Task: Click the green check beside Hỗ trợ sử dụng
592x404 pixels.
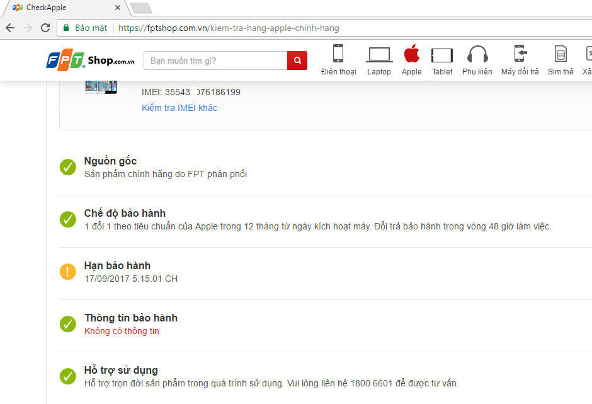Action: pos(68,376)
